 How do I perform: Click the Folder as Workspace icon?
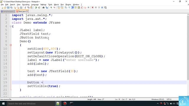[x=85, y=8]
